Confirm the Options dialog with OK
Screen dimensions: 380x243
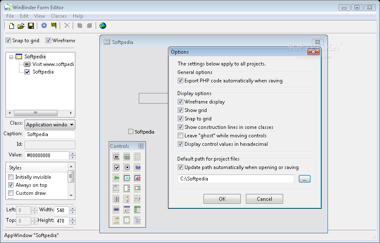point(222,199)
